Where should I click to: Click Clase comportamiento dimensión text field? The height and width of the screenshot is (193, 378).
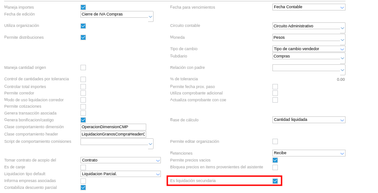(x=113, y=127)
